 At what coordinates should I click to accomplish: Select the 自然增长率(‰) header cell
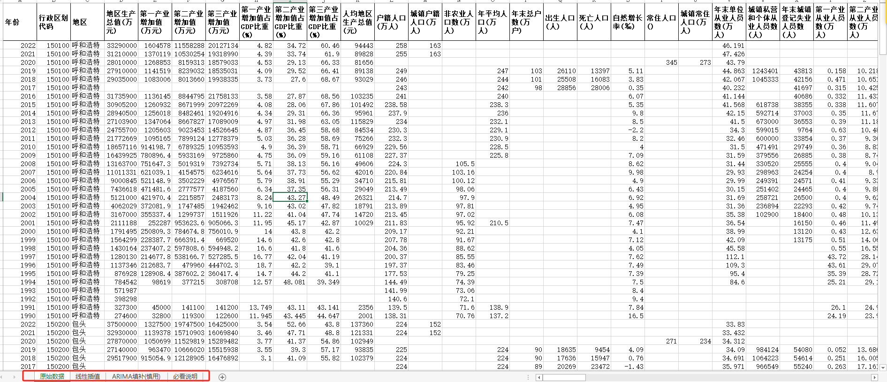628,22
